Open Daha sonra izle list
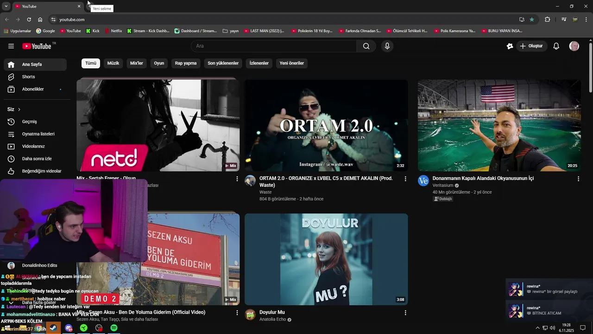 point(35,159)
